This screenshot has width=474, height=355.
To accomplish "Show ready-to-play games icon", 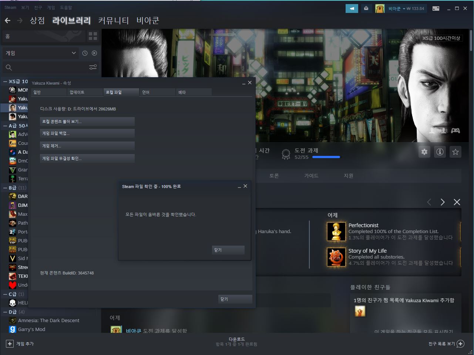I will [x=94, y=53].
